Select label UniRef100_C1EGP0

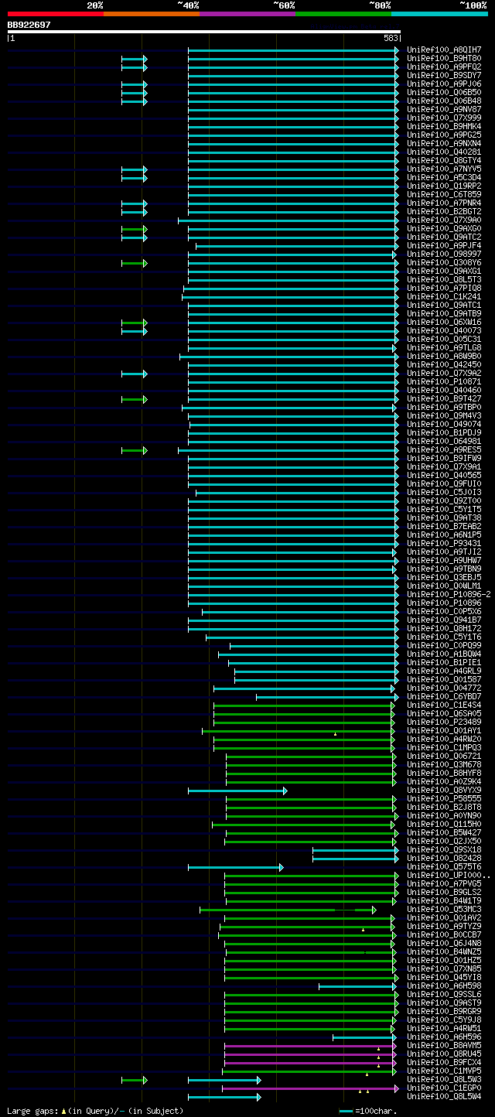pyautogui.click(x=444, y=1088)
